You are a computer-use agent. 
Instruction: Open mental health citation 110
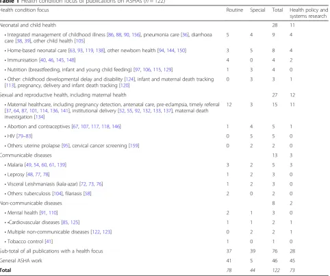tap(53, 213)
